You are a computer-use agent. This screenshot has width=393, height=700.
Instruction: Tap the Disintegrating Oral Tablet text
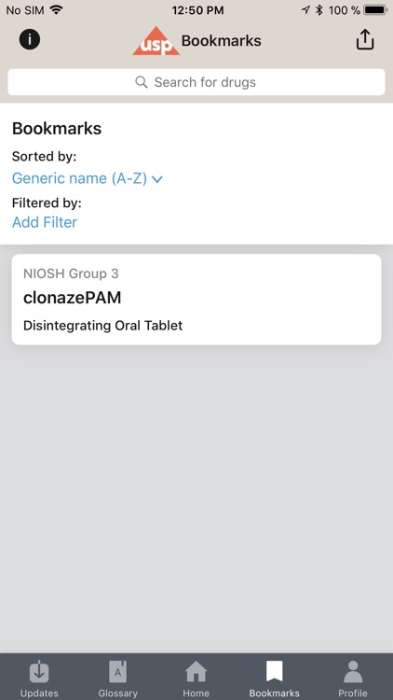(103, 326)
